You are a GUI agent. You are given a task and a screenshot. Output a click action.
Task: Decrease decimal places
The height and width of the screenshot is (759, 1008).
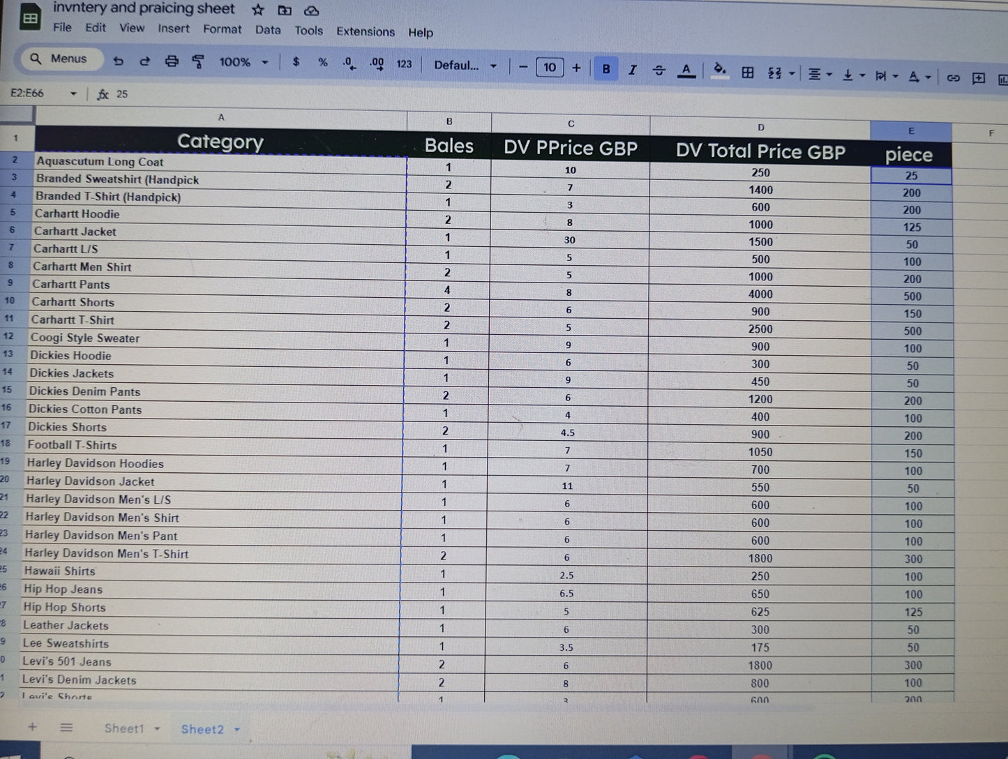pos(349,63)
